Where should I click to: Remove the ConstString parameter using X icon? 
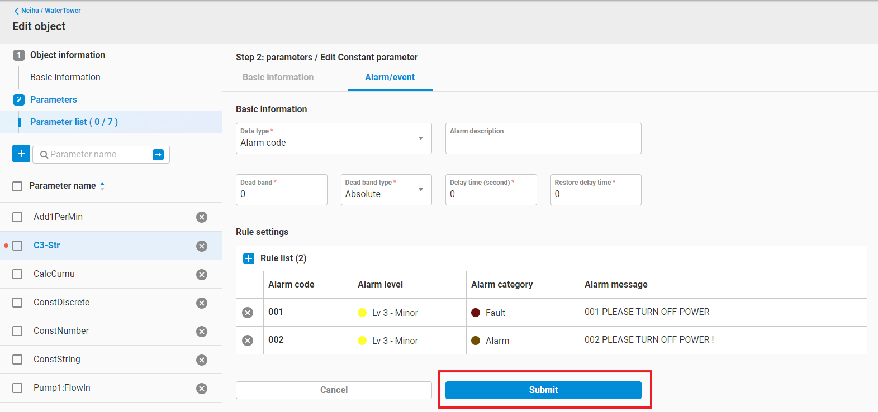point(202,360)
